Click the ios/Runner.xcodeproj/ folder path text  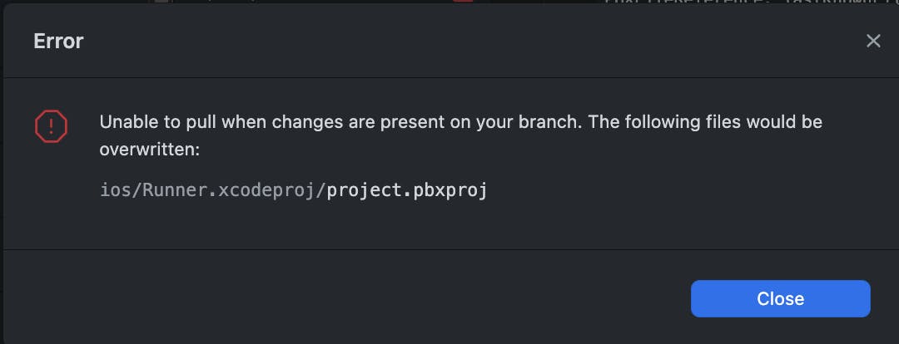(213, 190)
